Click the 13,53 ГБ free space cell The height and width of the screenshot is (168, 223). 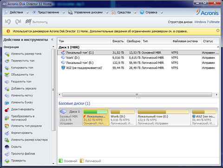[135, 53]
